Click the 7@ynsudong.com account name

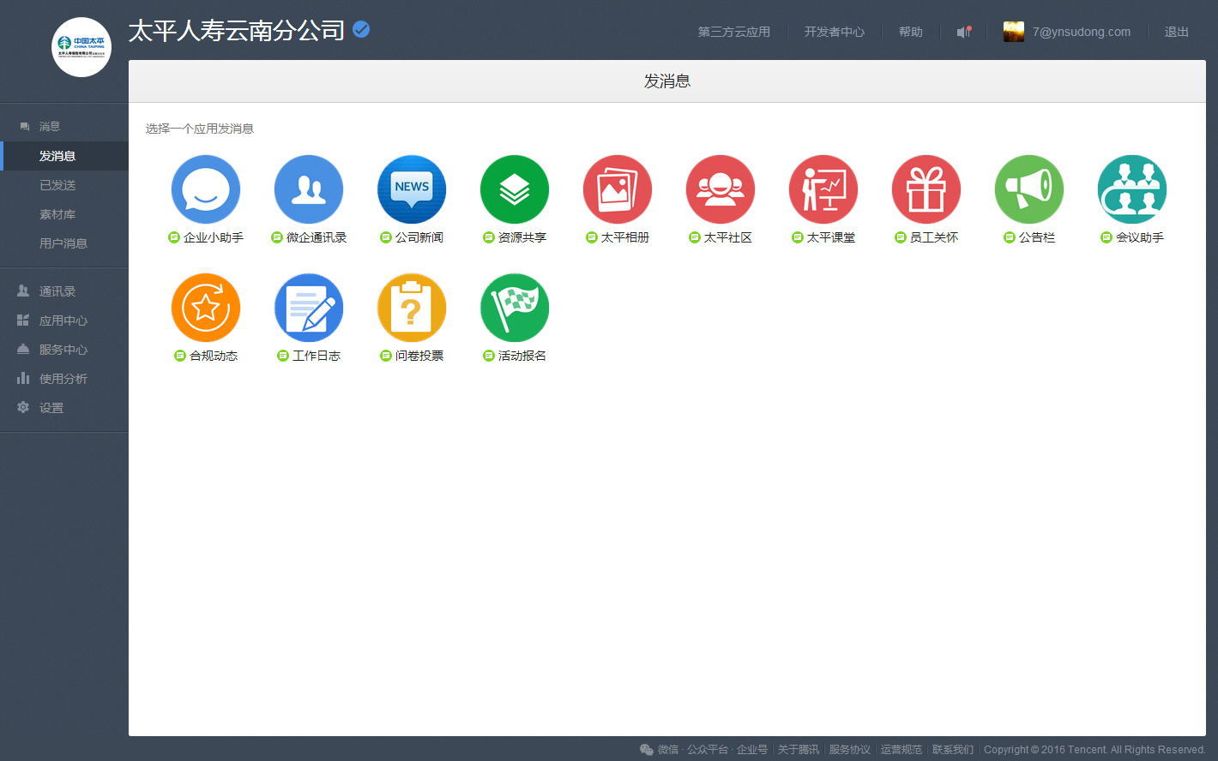tap(1082, 32)
